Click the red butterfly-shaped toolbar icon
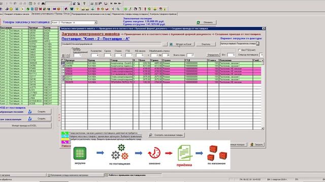 [x=41, y=9]
